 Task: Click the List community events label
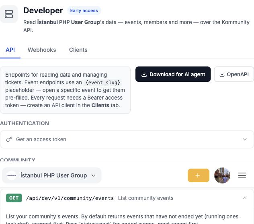tap(145, 198)
